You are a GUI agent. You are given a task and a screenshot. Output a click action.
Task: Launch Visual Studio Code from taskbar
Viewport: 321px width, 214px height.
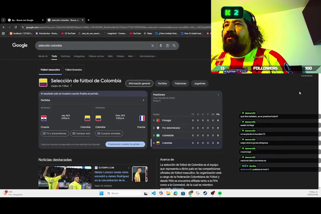tap(154, 193)
